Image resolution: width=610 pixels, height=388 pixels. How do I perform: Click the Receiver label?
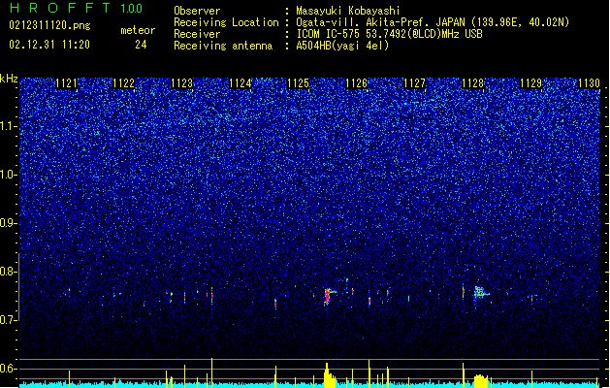point(197,34)
